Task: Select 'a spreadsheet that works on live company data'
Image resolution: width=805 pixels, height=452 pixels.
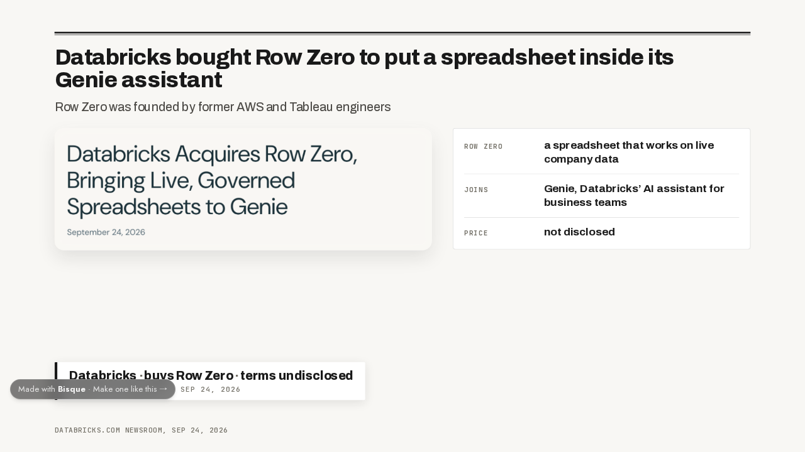Action: pos(629,152)
